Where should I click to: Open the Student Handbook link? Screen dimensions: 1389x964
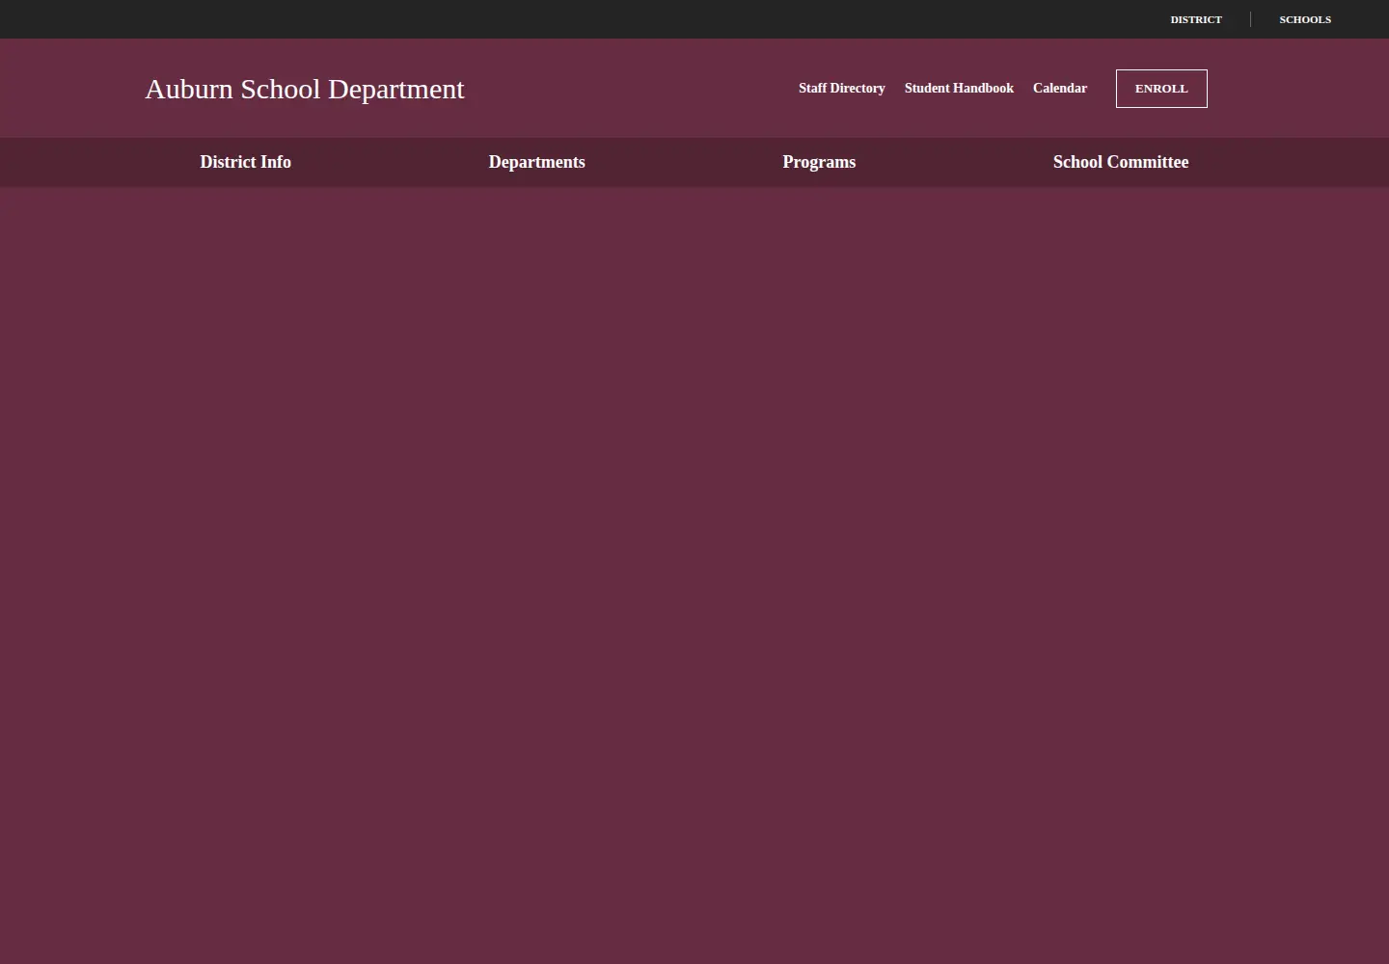(959, 88)
